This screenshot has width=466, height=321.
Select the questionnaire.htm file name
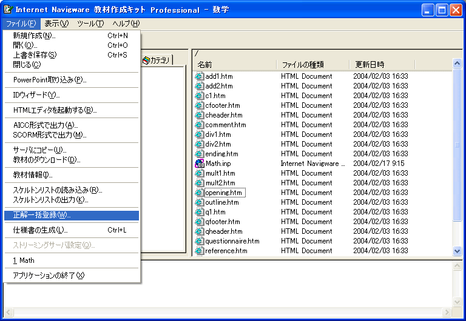[232, 241]
